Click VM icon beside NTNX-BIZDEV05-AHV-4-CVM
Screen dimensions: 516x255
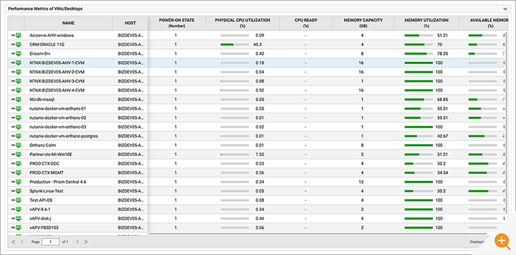point(16,90)
